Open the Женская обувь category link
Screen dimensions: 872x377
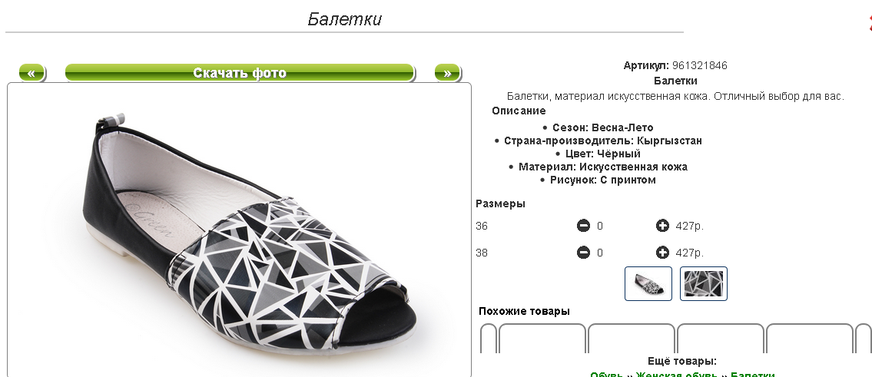pyautogui.click(x=677, y=374)
